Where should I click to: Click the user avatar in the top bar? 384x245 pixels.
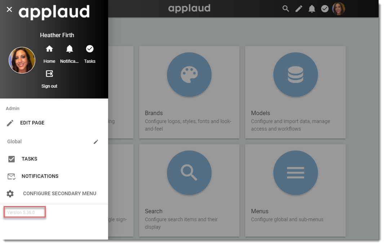(x=339, y=9)
